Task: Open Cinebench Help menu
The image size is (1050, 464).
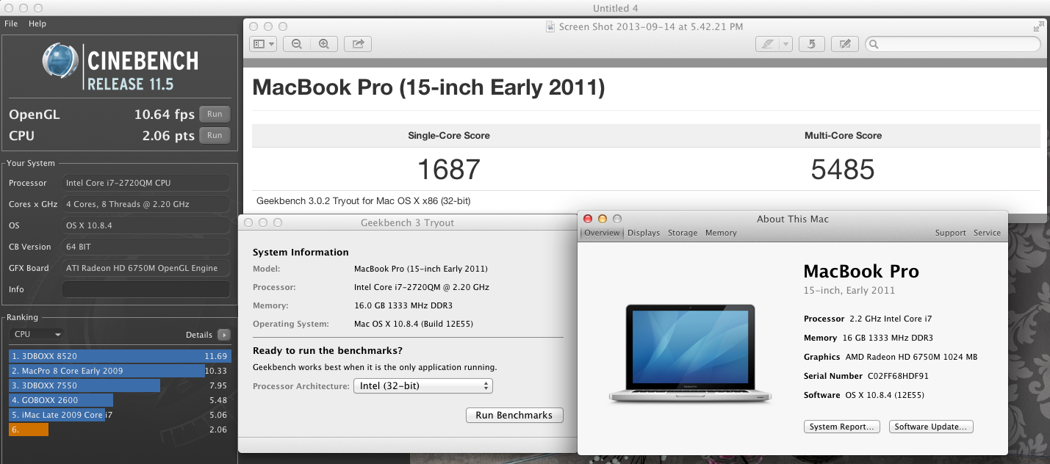Action: [x=37, y=23]
